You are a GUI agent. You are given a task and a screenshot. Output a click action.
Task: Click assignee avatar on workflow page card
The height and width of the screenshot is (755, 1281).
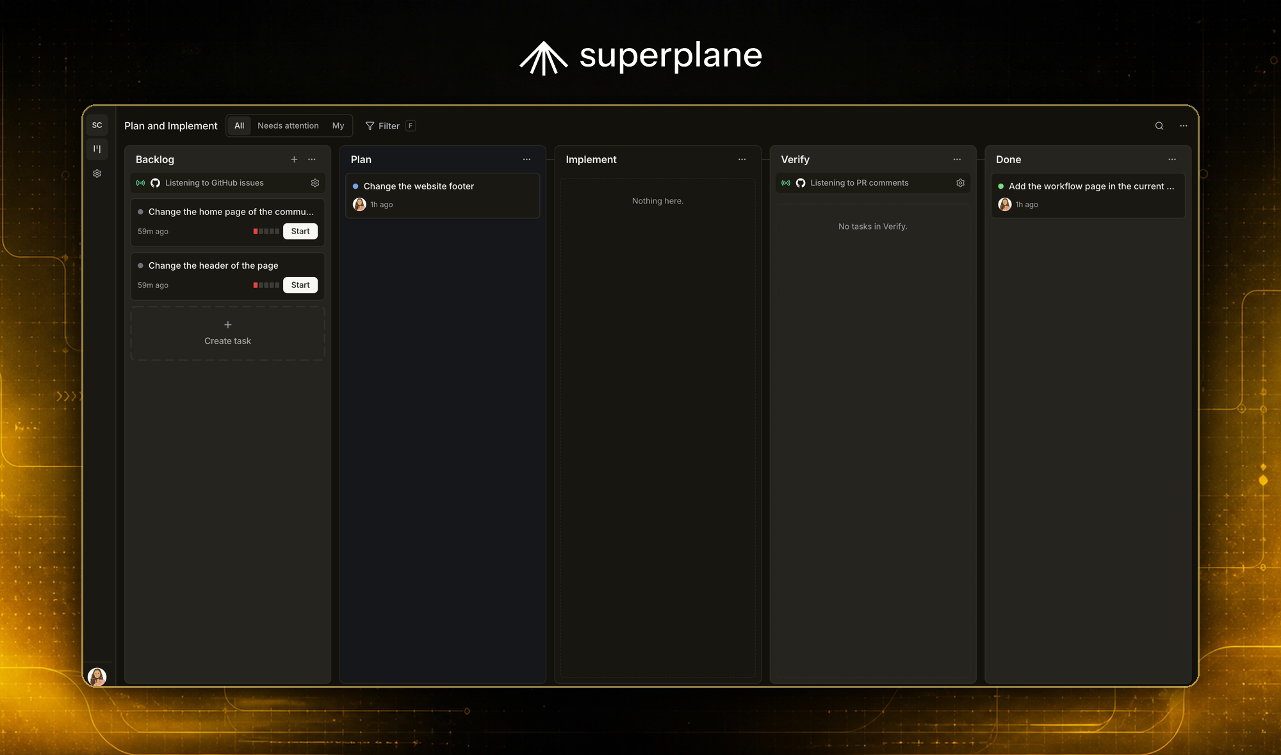click(1005, 205)
